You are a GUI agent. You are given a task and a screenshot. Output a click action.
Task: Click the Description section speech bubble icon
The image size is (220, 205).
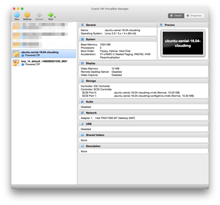(82, 146)
